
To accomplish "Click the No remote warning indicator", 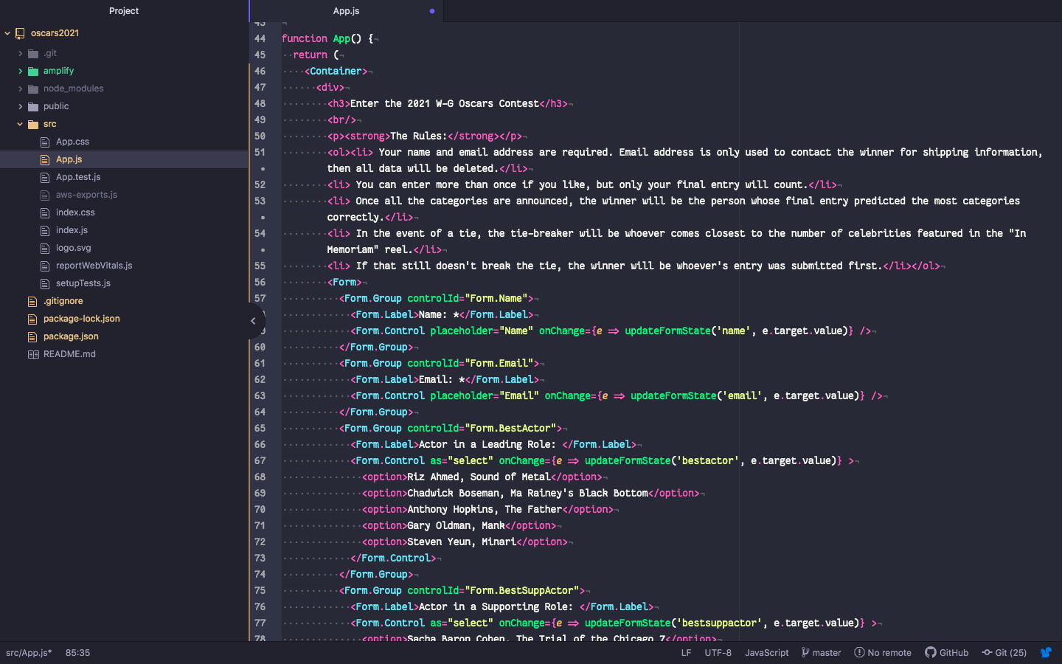I will coord(883,652).
